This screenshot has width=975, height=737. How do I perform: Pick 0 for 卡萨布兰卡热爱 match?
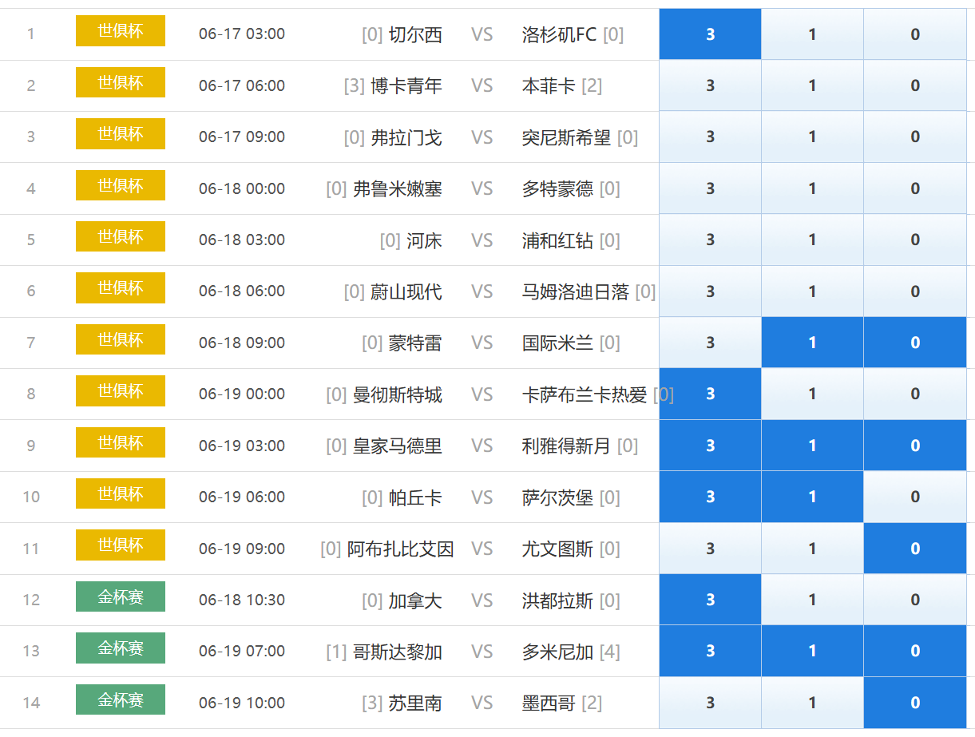tap(915, 394)
